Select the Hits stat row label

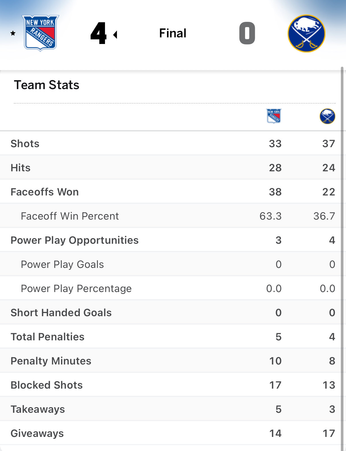[x=21, y=168]
